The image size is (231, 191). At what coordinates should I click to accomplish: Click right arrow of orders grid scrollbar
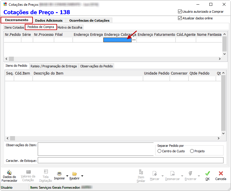(219, 59)
